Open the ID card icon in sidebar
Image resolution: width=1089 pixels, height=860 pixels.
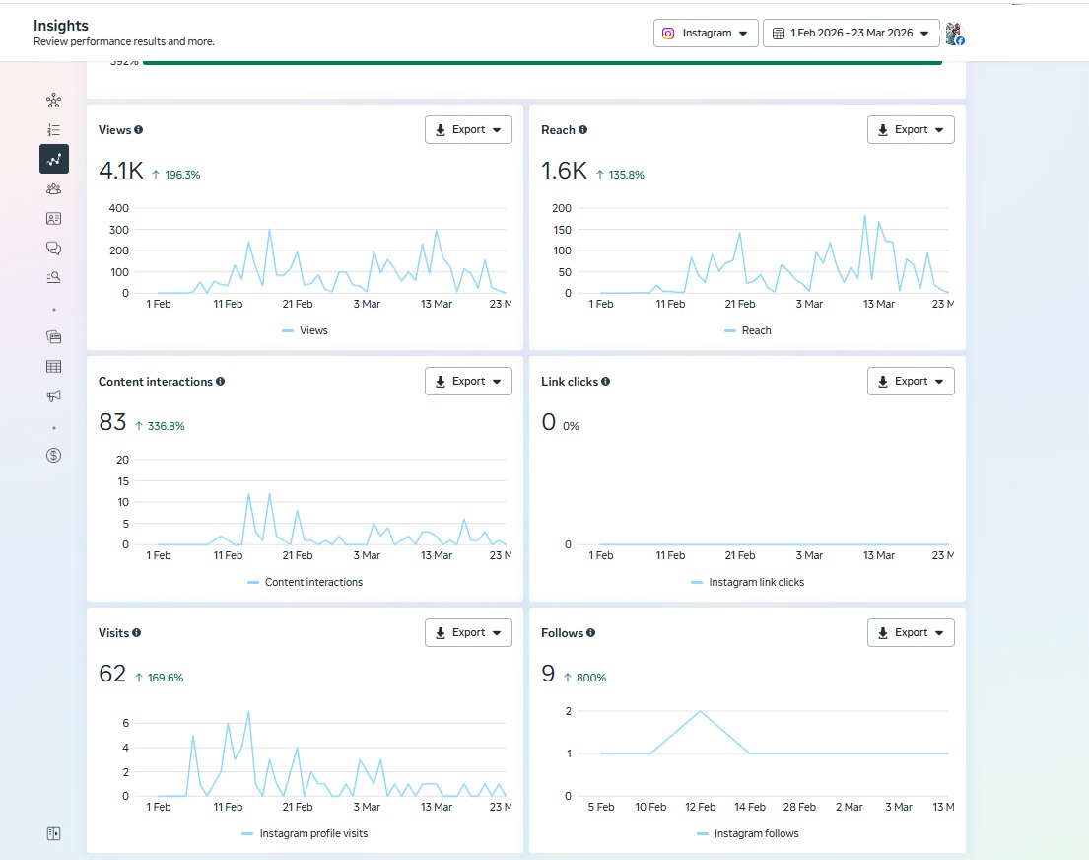click(x=53, y=218)
